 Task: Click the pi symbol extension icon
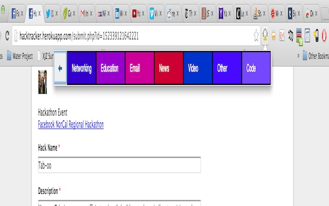pos(307,36)
